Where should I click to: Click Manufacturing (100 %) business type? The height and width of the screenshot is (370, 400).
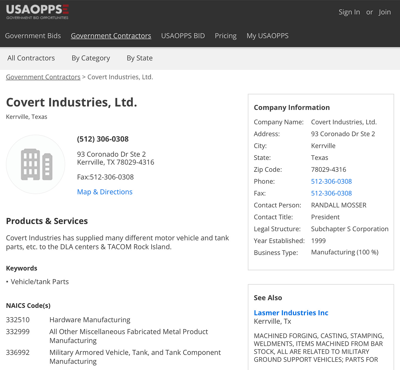pos(345,252)
